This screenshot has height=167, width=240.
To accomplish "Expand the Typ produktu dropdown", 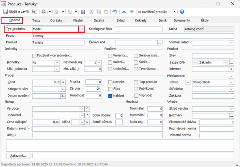I will [x=82, y=29].
